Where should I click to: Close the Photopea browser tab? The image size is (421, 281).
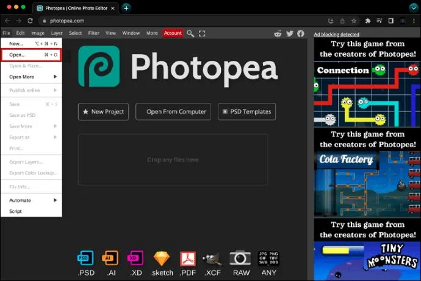point(113,9)
